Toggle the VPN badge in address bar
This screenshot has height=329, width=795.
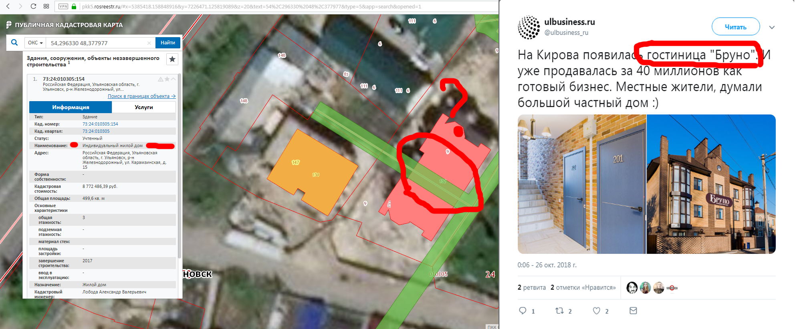[x=63, y=6]
